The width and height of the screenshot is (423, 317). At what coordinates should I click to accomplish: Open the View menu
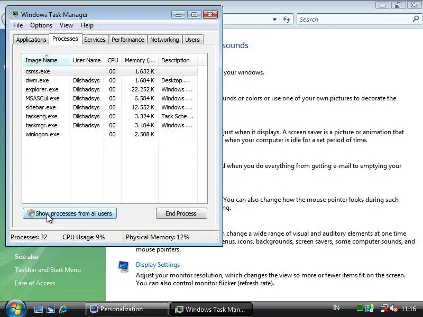[x=67, y=25]
